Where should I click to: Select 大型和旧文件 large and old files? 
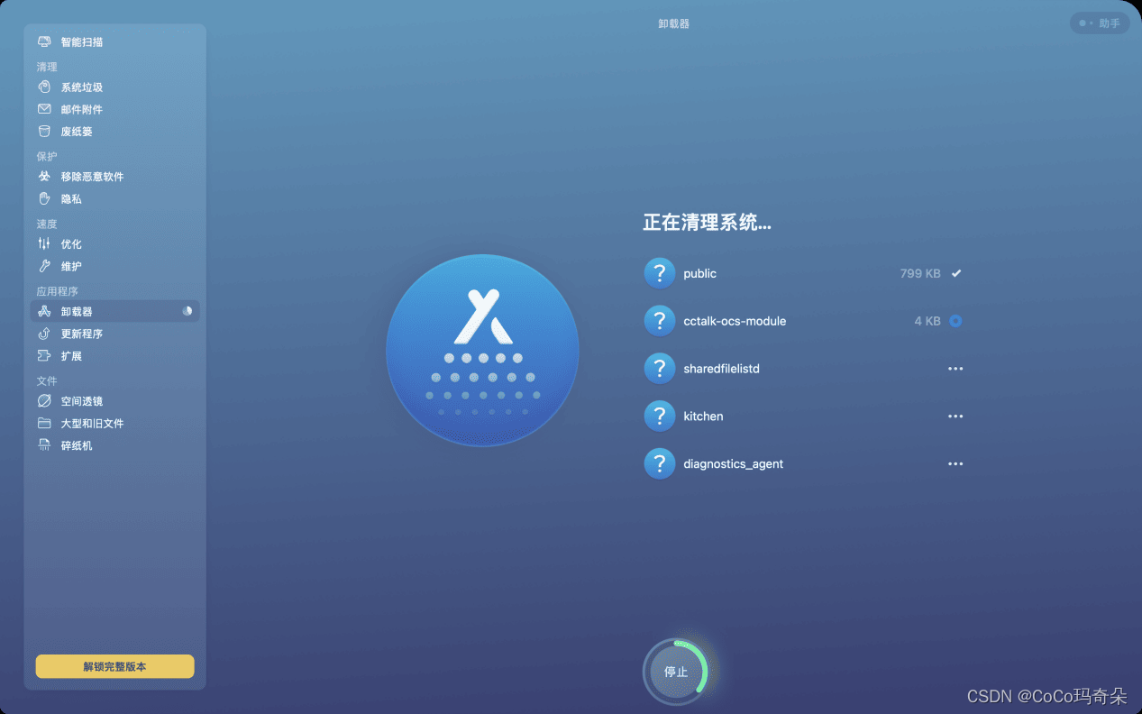point(115,424)
